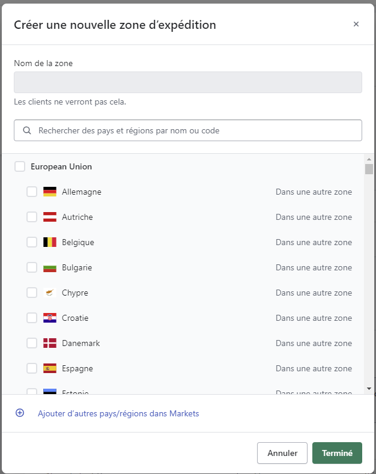Confirm with the Terminé button
Viewport: 376px width, 474px height.
[x=337, y=454]
